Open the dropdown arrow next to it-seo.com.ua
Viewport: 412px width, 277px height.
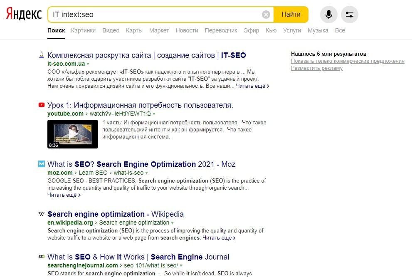point(88,64)
